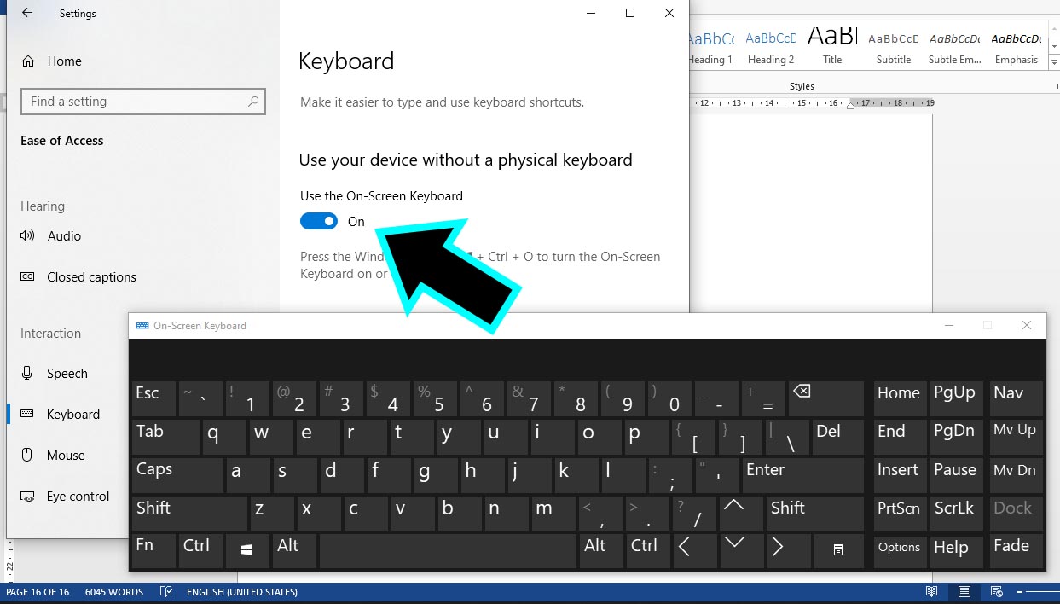Toggle right Alt key on On-Screen Keyboard
The image size is (1060, 604).
tap(601, 551)
